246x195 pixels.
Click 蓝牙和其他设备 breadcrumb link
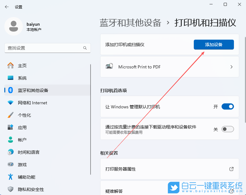pyautogui.click(x=130, y=23)
